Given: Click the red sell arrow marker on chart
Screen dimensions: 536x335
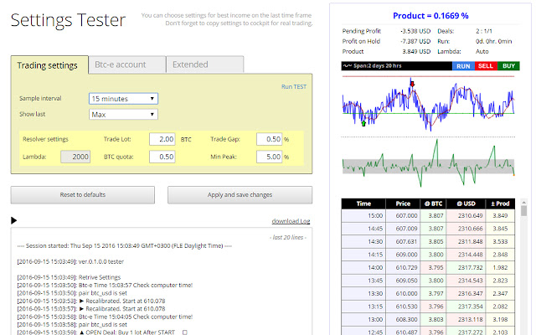Looking at the screenshot, I should tap(412, 84).
